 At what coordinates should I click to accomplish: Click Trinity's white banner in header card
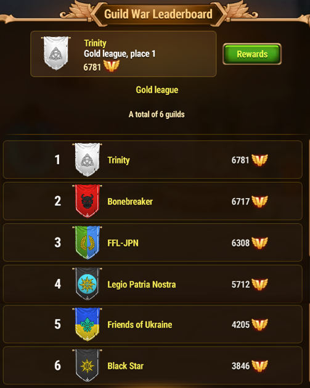pyautogui.click(x=56, y=53)
